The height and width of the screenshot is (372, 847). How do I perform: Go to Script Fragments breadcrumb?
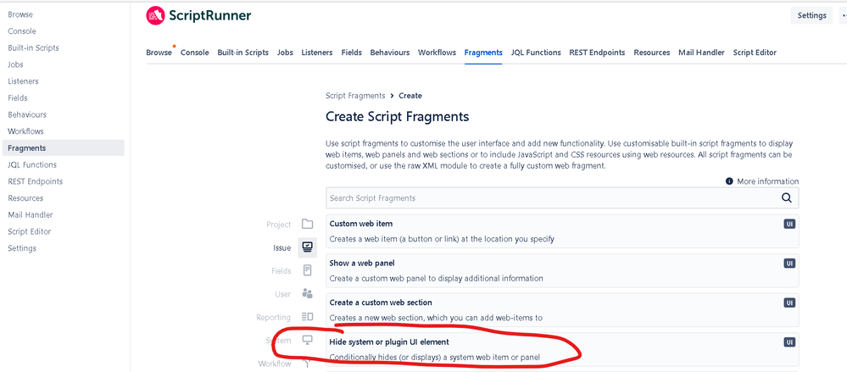coord(355,96)
